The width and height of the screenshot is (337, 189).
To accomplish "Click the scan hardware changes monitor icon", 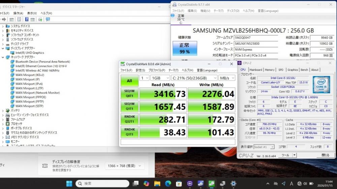I will point(48,20).
